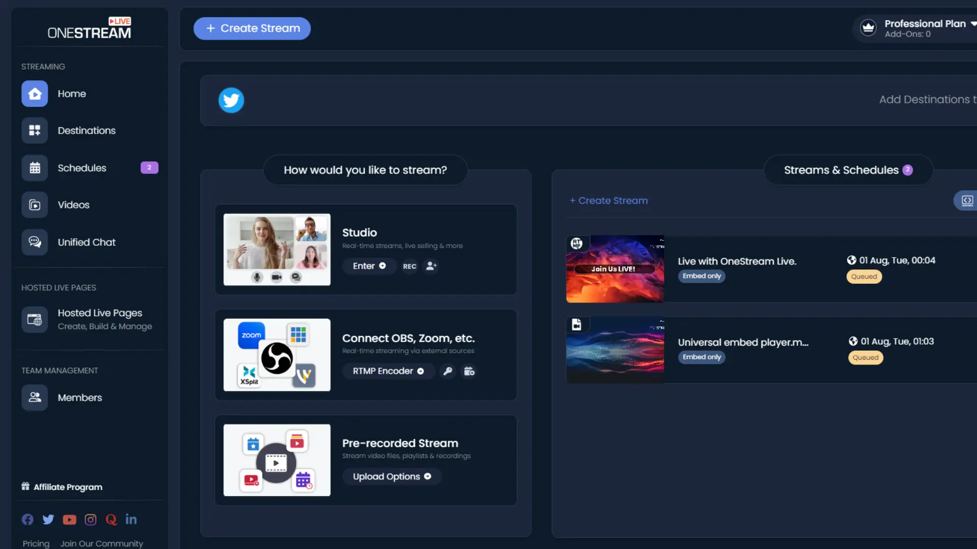
Task: Click the Studio card thumbnail
Action: point(277,250)
